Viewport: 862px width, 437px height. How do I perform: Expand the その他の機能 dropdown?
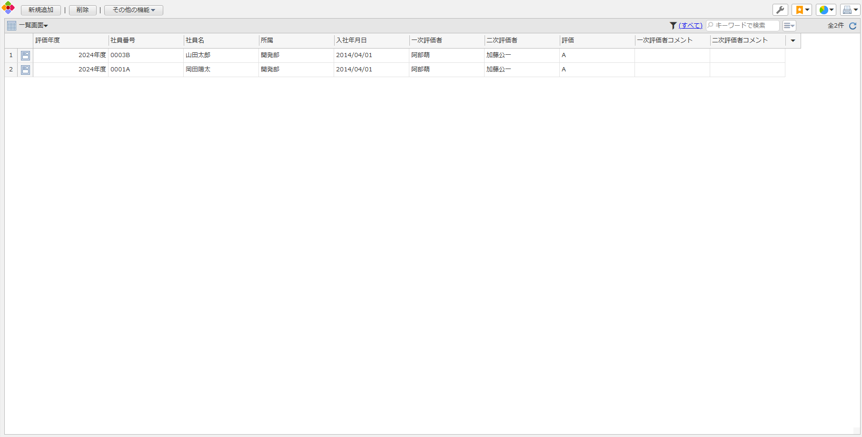click(134, 10)
